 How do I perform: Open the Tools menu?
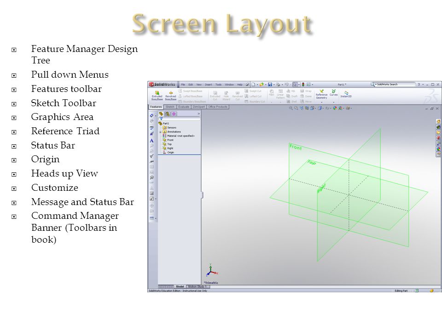tap(218, 85)
